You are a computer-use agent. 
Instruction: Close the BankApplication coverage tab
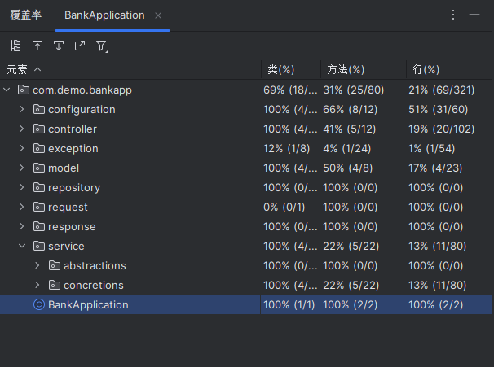(x=158, y=15)
